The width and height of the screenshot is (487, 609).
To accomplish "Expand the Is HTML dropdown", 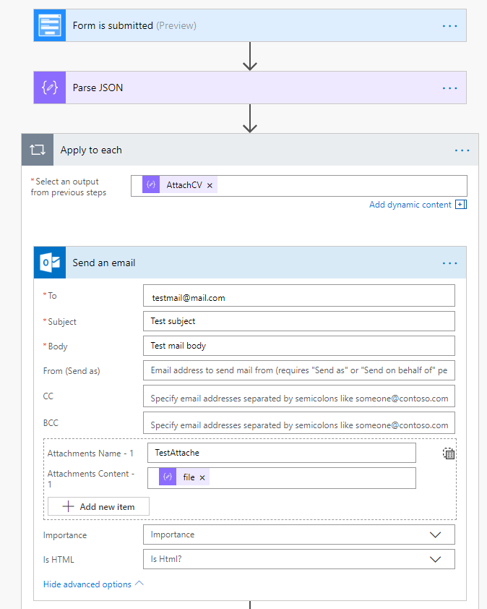I will coord(435,559).
